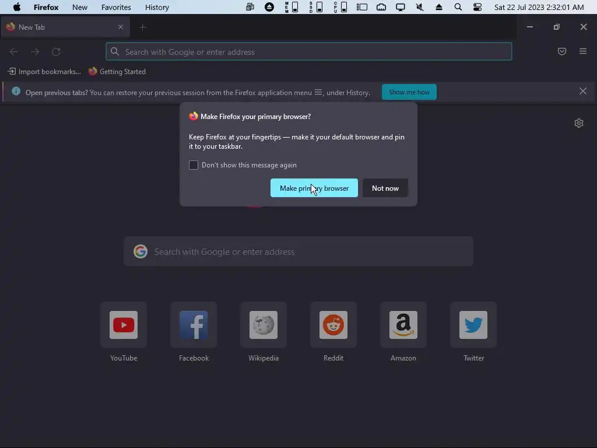The image size is (597, 448).
Task: Click the Google logo in search box
Action: pyautogui.click(x=141, y=251)
